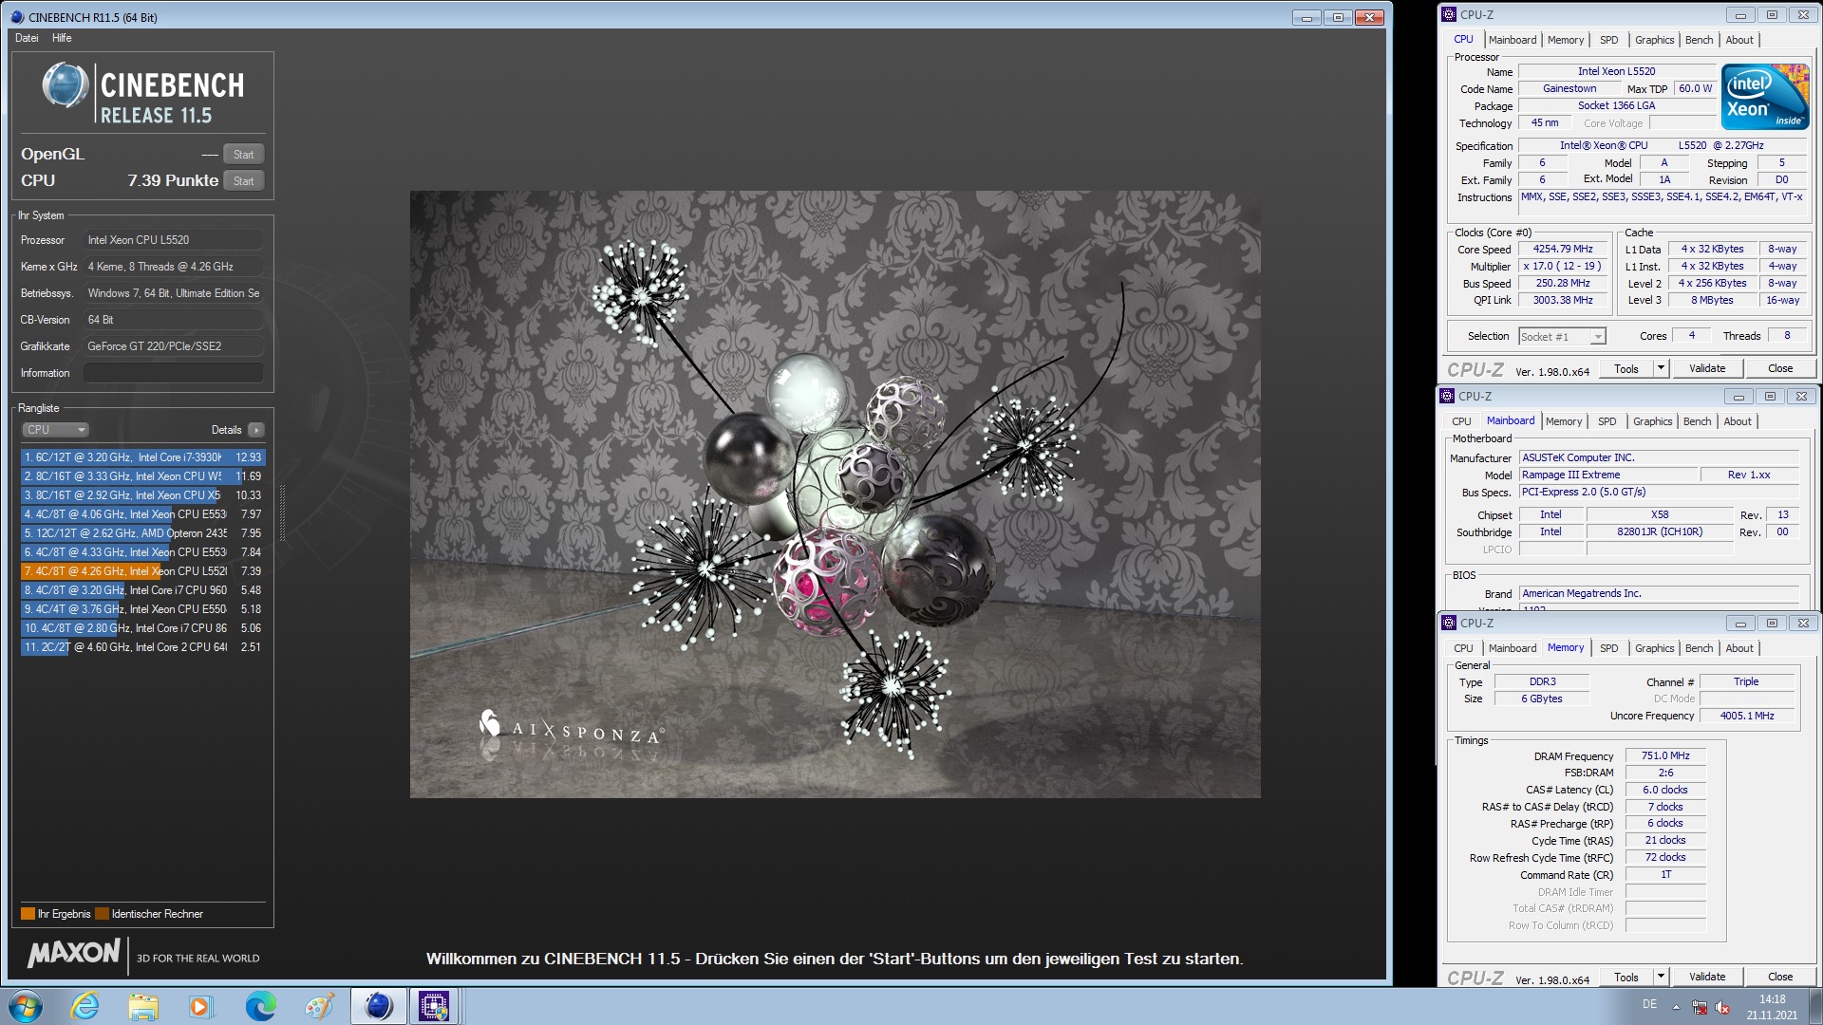The image size is (1823, 1025).
Task: Open the CPU ranking dropdown
Action: tap(55, 430)
